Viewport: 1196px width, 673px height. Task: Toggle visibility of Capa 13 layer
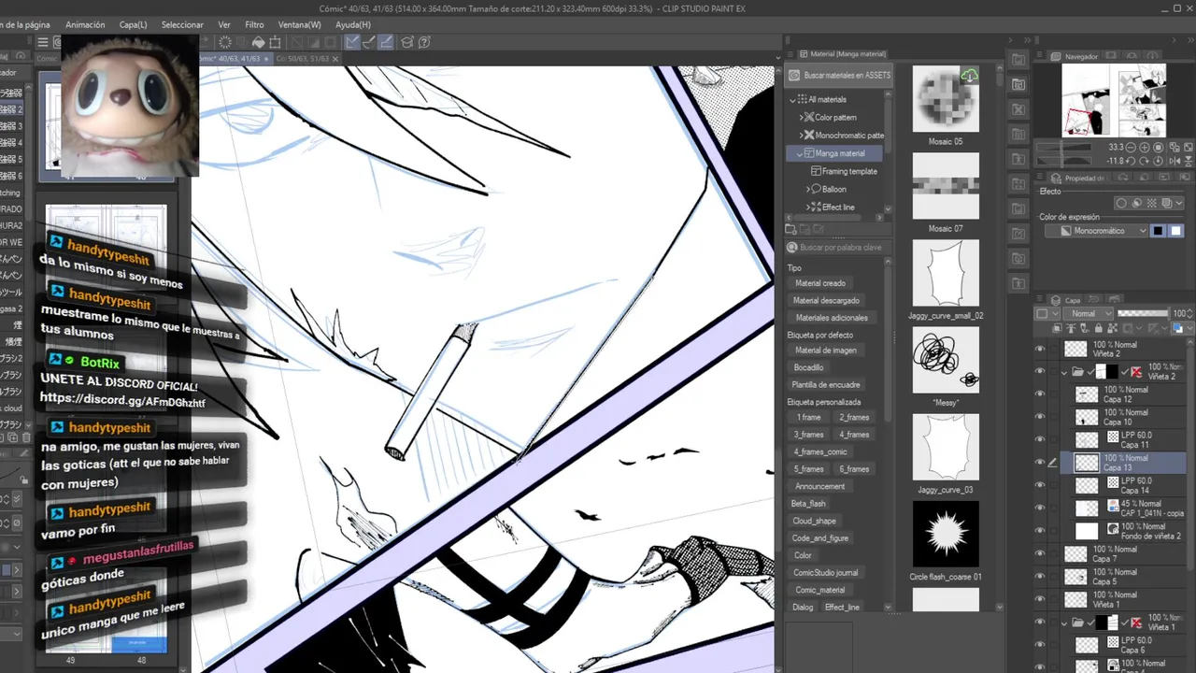pyautogui.click(x=1040, y=462)
